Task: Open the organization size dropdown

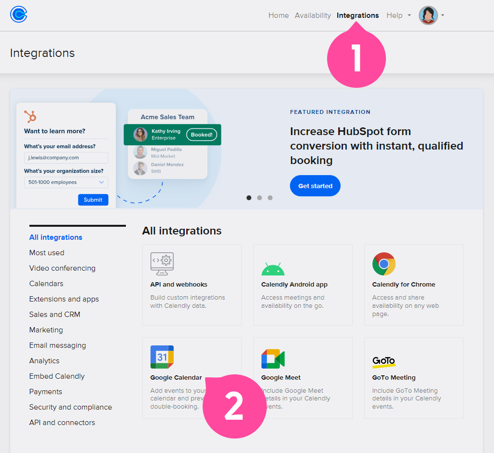Action: coord(66,182)
